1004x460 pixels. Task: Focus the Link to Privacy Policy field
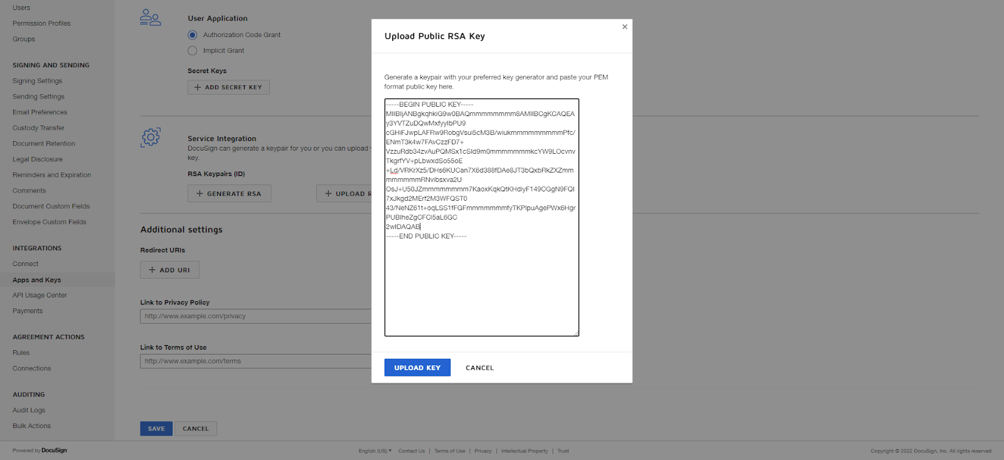pos(255,316)
